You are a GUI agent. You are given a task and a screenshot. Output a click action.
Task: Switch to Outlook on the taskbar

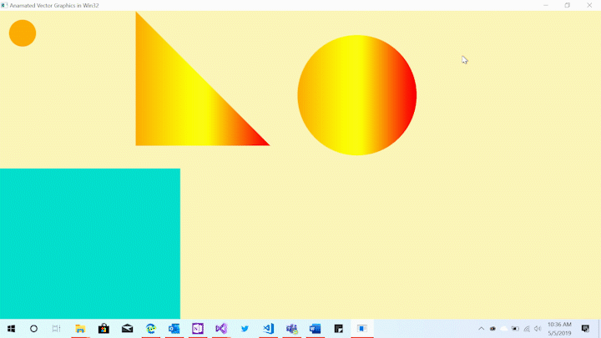click(174, 329)
